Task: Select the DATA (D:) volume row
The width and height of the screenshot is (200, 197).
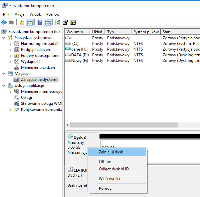Action: coord(132,55)
